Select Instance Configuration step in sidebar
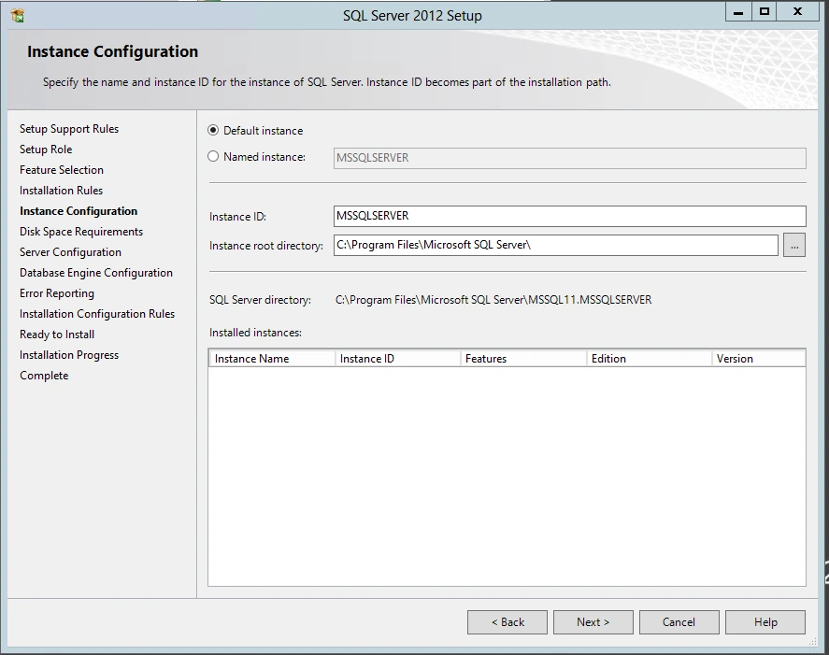 click(79, 211)
